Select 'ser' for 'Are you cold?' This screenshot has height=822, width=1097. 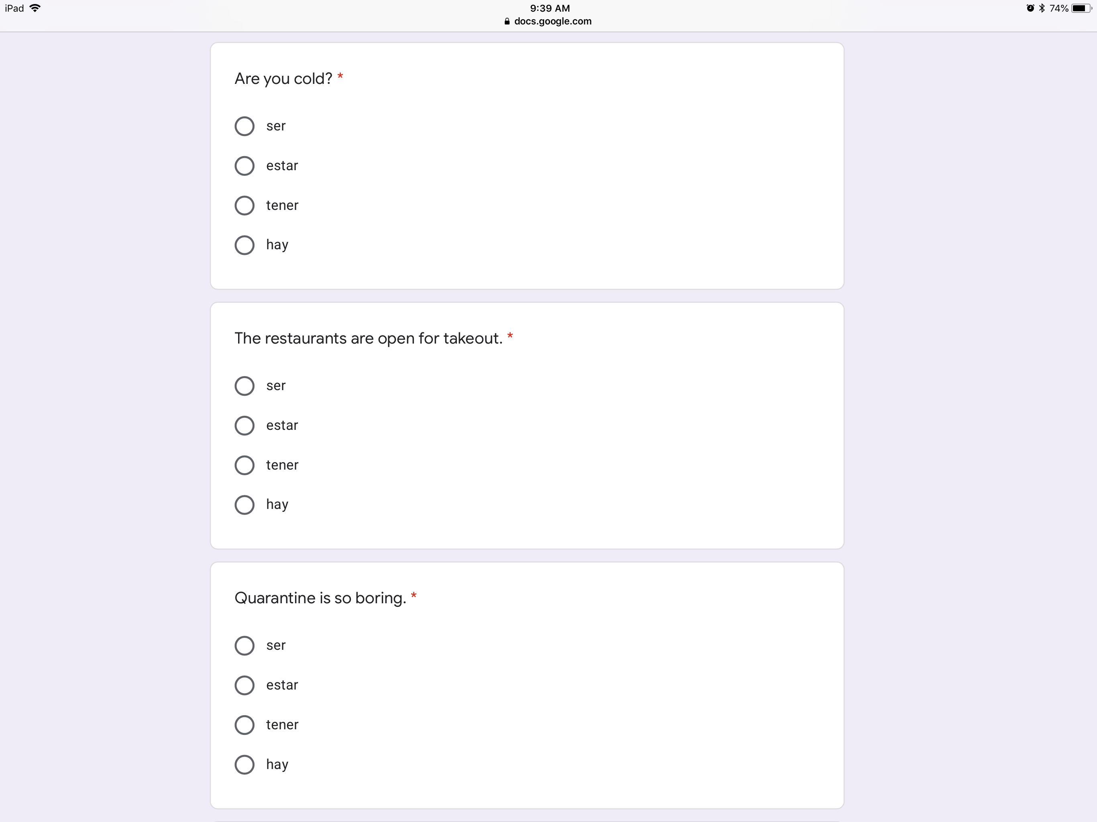(245, 126)
